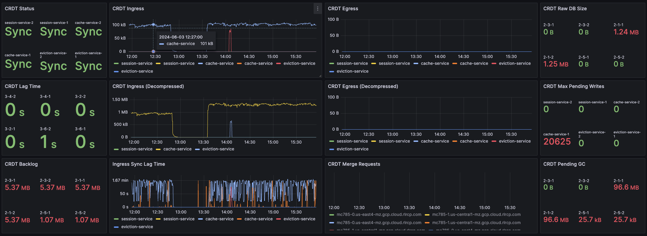
Task: Click orange cache-service line icon in Ingress Sync Lag legend
Action: [x=239, y=219]
